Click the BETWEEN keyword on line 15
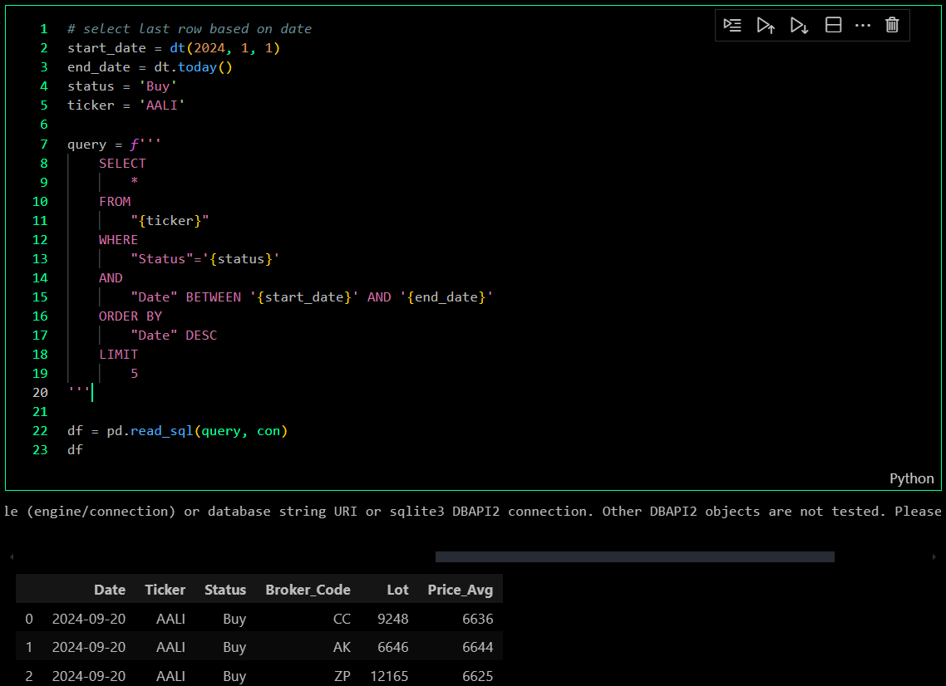 click(213, 297)
